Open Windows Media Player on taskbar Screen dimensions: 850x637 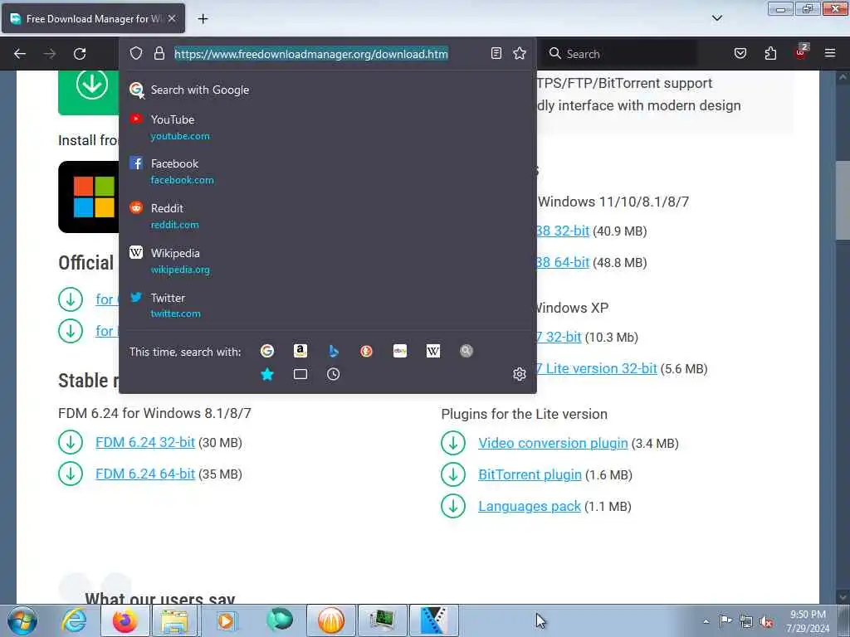coord(226,620)
